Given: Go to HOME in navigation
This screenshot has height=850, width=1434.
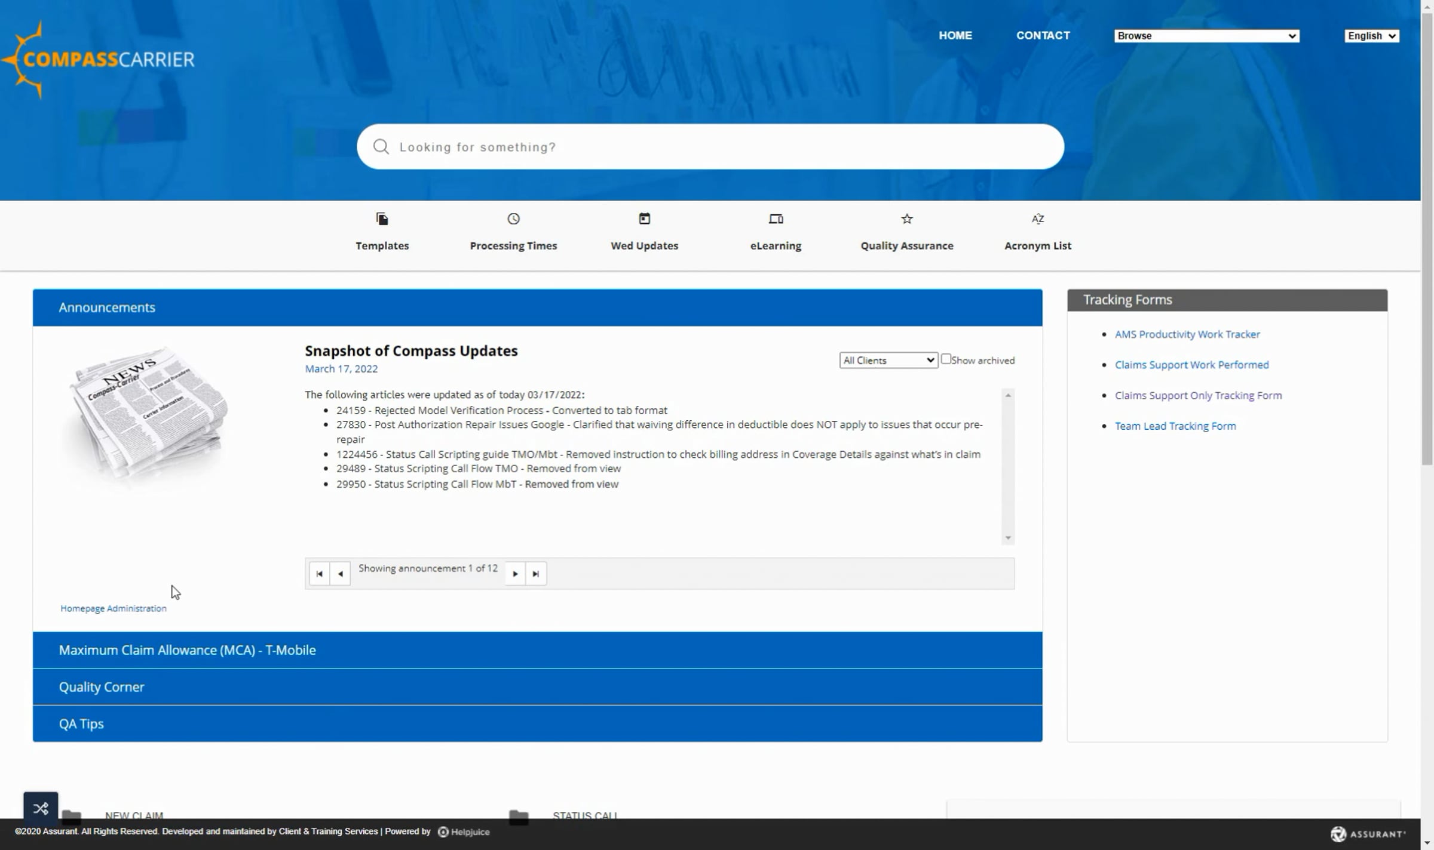Looking at the screenshot, I should click(x=955, y=35).
